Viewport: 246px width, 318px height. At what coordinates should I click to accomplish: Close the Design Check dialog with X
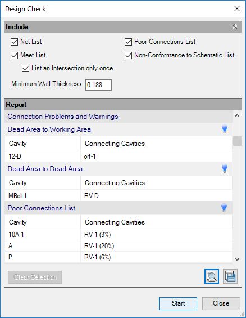(x=237, y=8)
